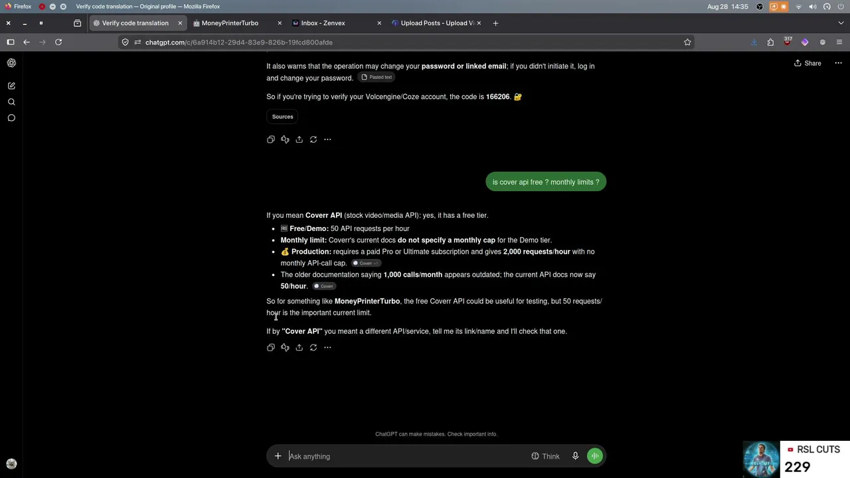Click the Share conversation button

coord(807,63)
